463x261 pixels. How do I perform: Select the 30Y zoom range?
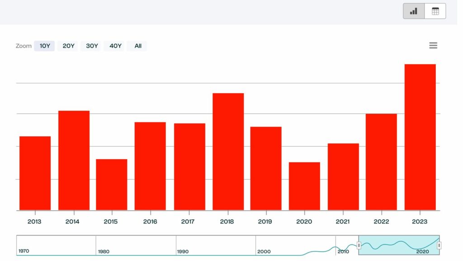(92, 46)
